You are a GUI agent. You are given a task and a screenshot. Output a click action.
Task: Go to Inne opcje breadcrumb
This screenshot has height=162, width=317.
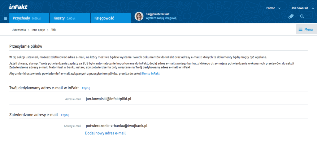(x=38, y=30)
